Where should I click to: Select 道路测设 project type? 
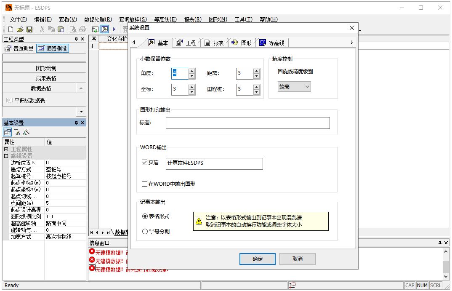(53, 48)
